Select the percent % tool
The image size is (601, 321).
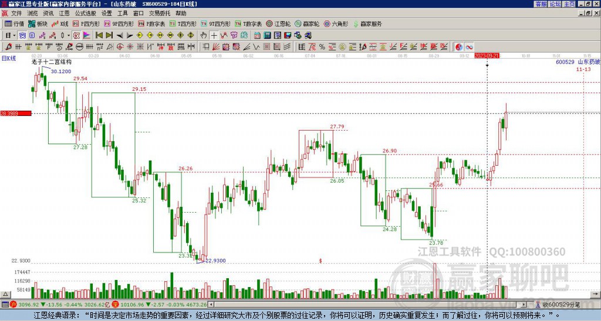pos(322,47)
